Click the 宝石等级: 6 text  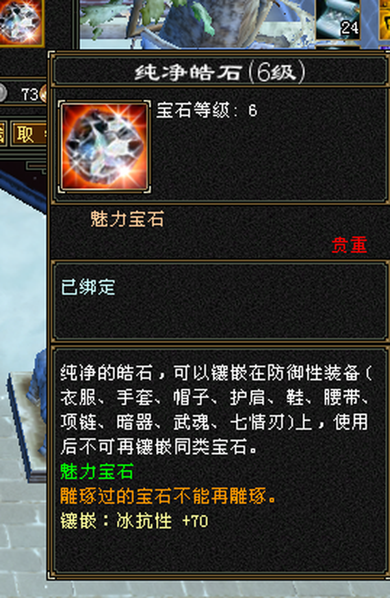(207, 111)
